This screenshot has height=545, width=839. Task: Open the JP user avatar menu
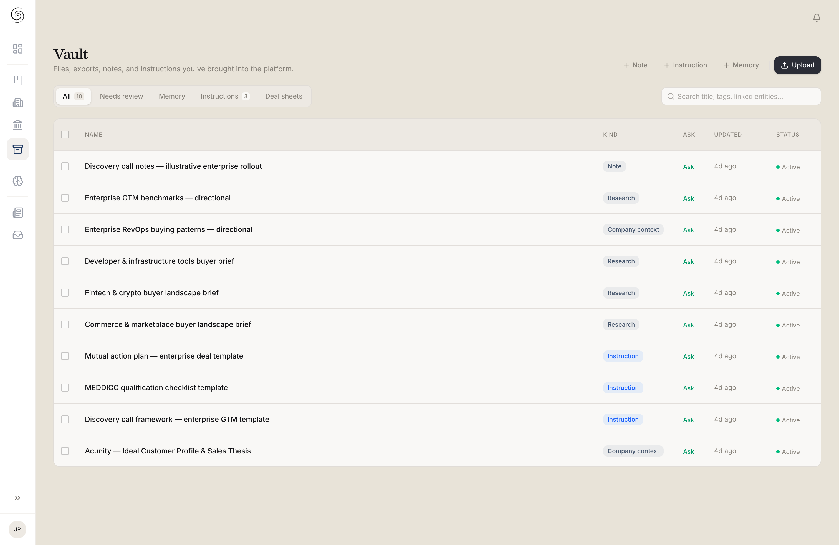17,529
